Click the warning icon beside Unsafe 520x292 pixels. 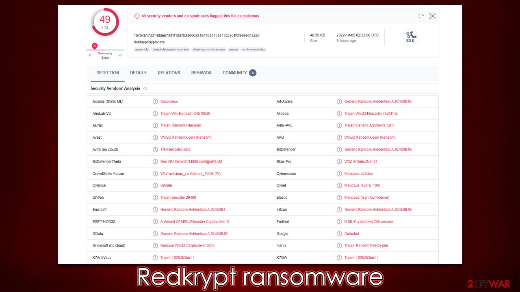155,185
